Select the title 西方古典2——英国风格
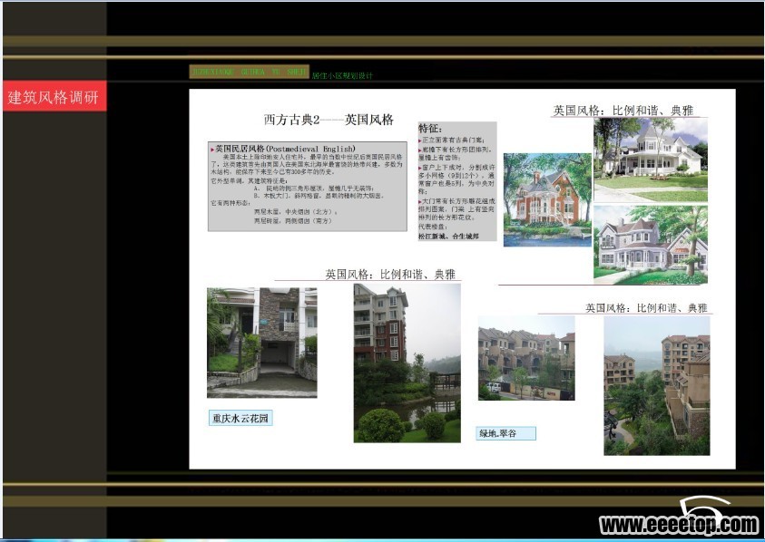The image size is (765, 542). coord(329,120)
